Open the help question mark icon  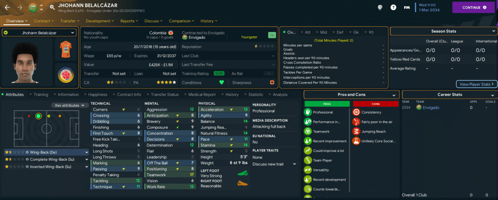[x=393, y=7]
